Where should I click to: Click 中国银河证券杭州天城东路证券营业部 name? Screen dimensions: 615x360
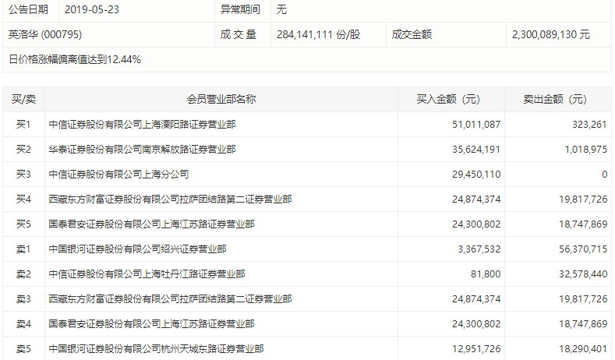click(156, 348)
